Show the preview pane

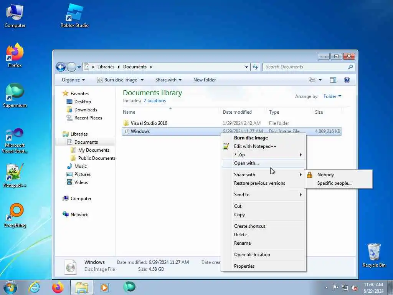pos(333,80)
